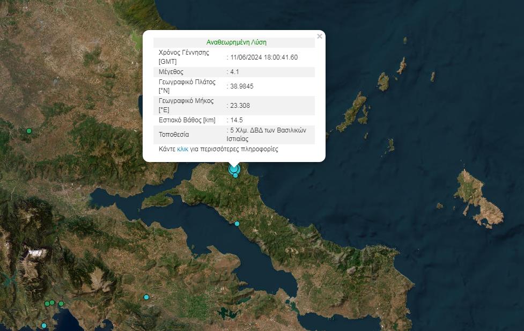This screenshot has height=331, width=524.
Task: Click the focal depth value 14.5
Action: 237,120
